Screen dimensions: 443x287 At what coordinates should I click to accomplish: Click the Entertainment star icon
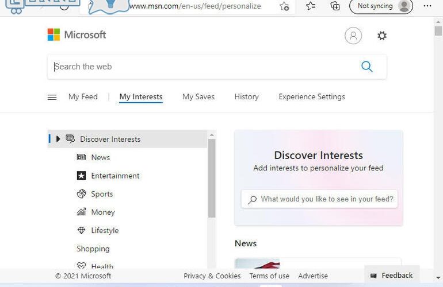[x=81, y=176]
